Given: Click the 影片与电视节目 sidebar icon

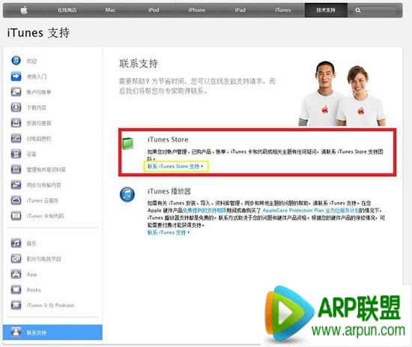Looking at the screenshot, I should (16, 259).
